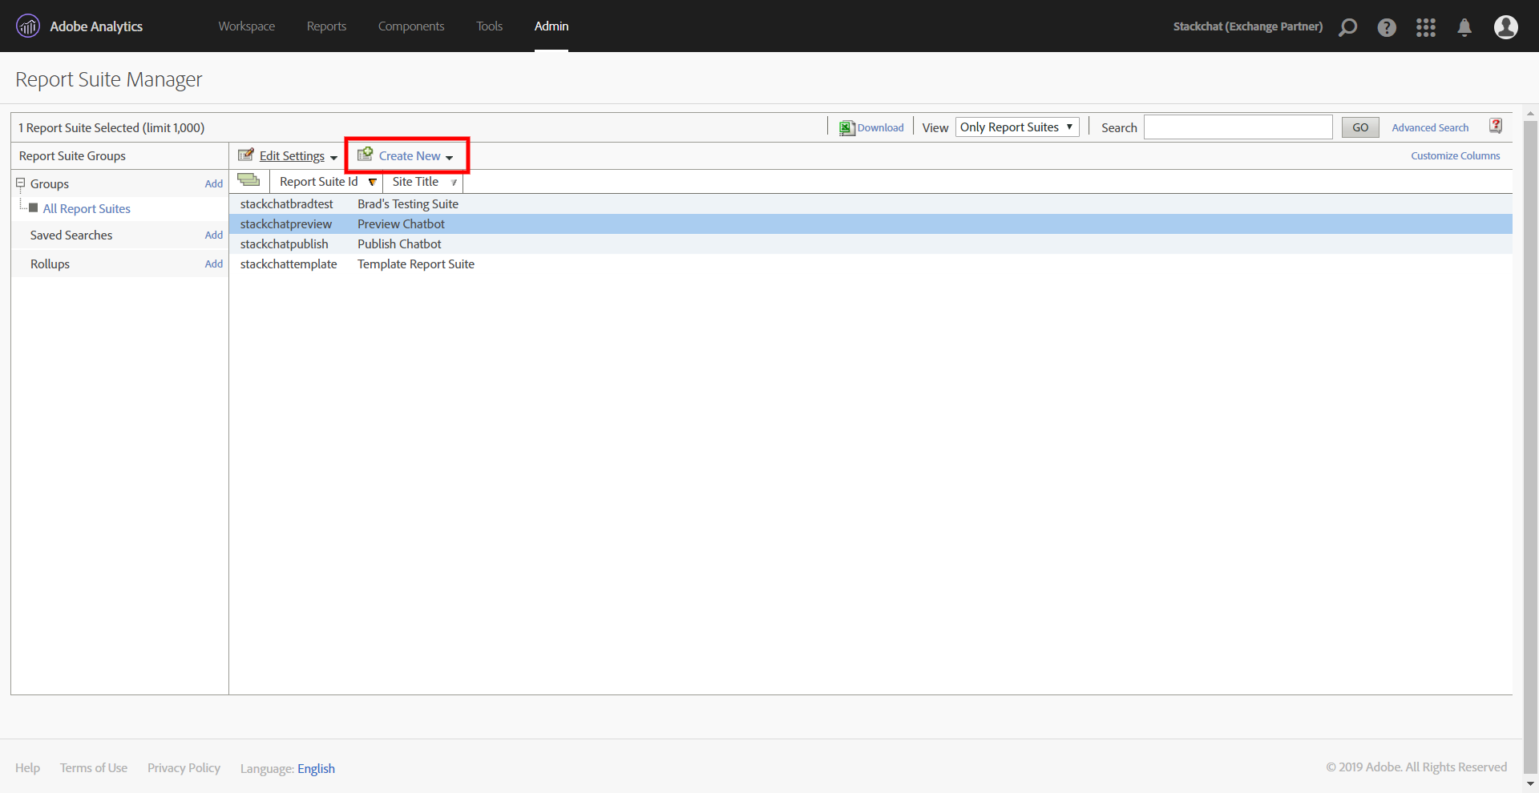Open the Tools menu
This screenshot has width=1539, height=793.
tap(490, 26)
